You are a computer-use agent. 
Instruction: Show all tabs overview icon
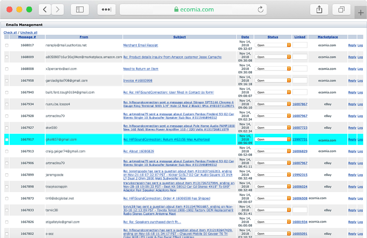341,10
